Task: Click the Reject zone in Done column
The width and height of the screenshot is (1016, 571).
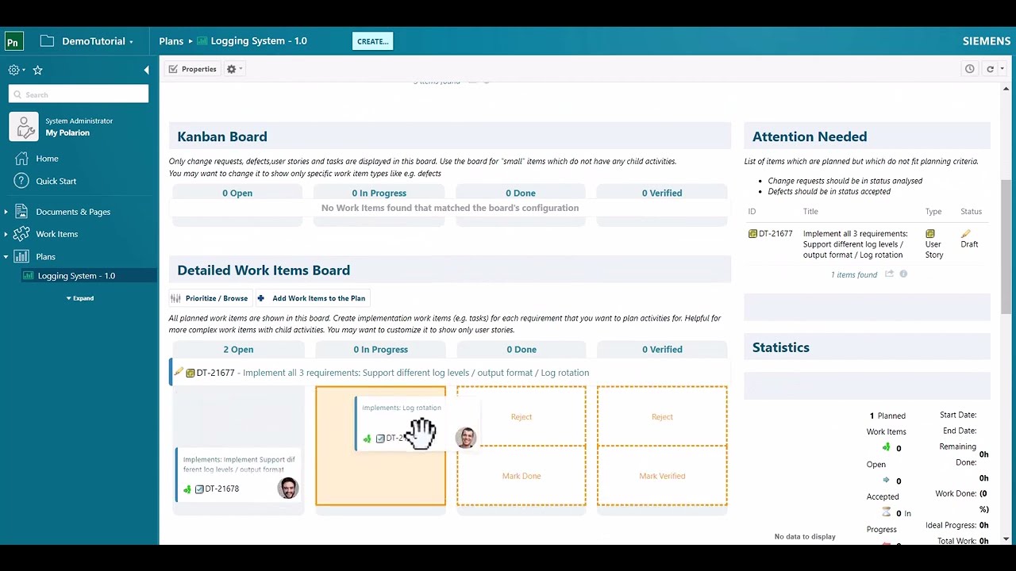Action: pyautogui.click(x=521, y=416)
